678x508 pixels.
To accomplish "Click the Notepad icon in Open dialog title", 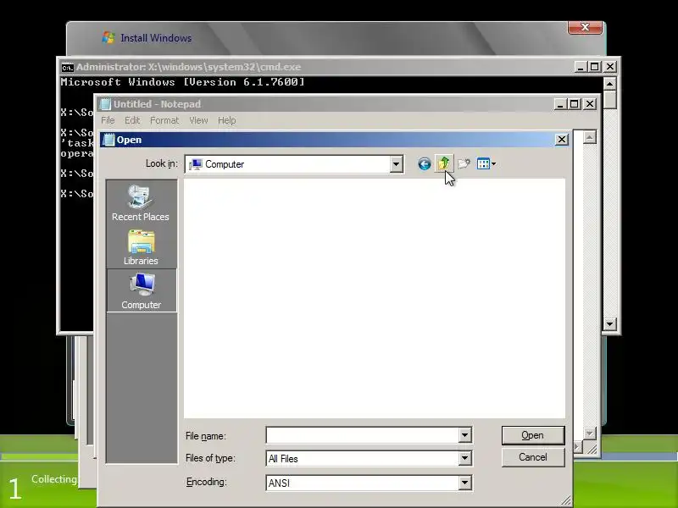I will 109,140.
